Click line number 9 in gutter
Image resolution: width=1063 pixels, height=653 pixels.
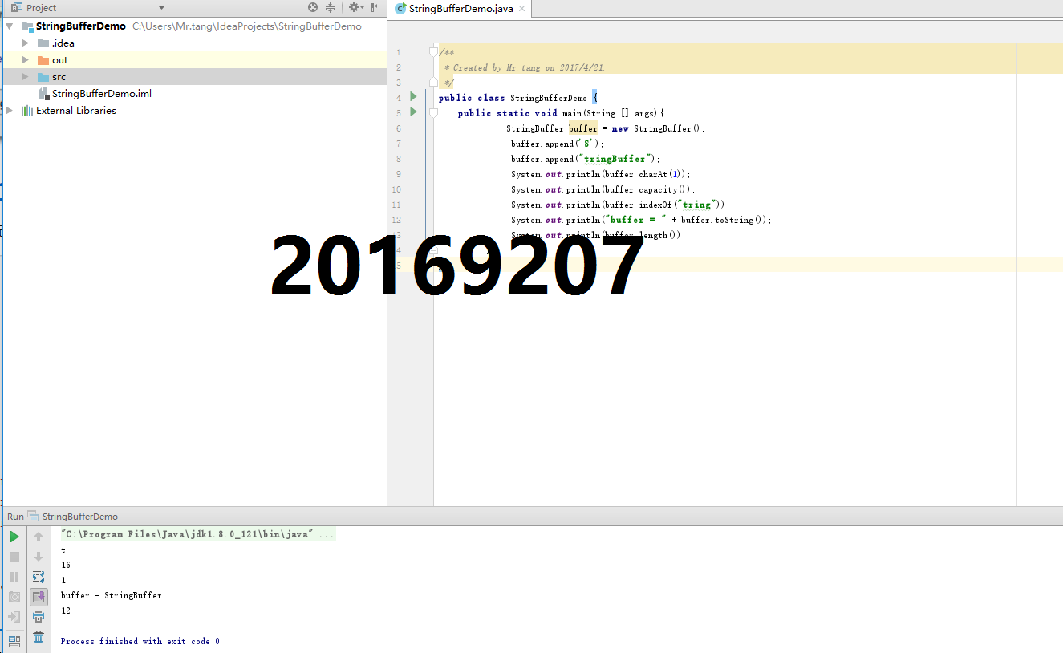399,174
